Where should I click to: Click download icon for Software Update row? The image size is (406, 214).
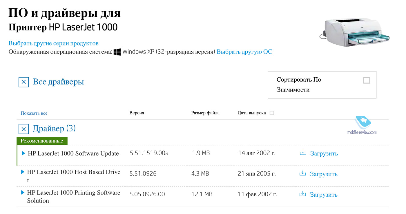(303, 153)
